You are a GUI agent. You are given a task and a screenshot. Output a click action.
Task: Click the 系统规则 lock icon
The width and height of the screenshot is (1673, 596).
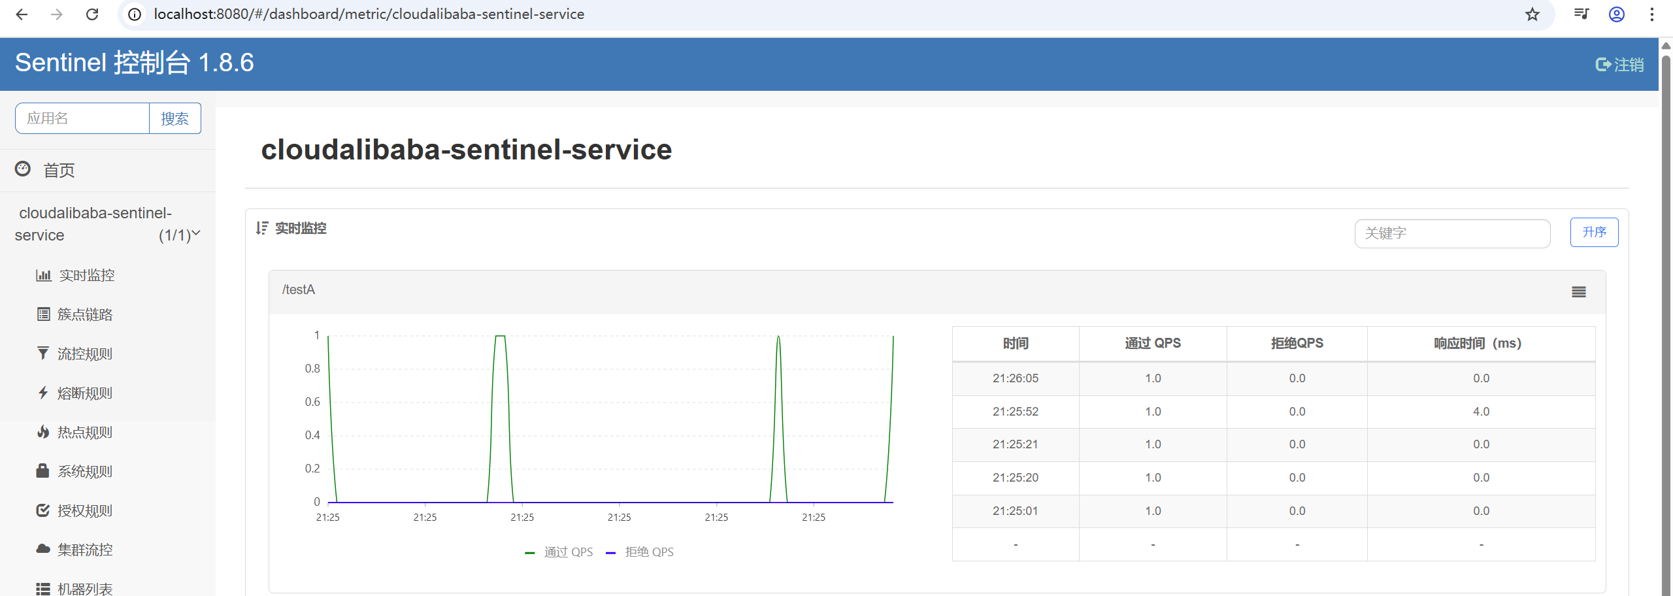click(x=42, y=471)
